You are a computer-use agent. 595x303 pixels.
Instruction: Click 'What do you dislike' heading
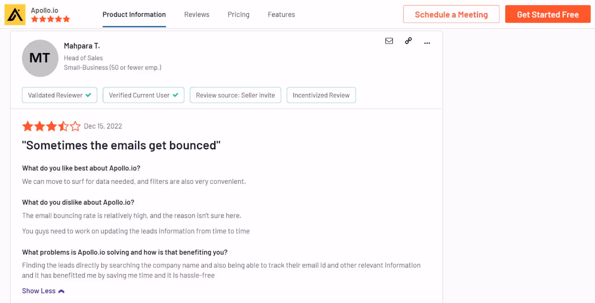(78, 202)
